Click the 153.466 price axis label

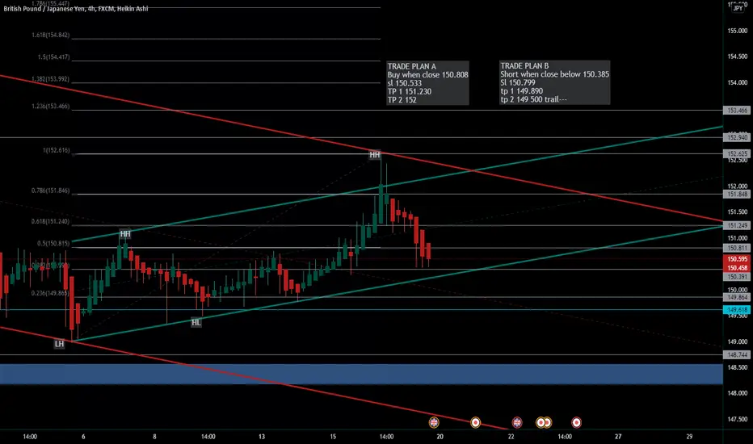pyautogui.click(x=737, y=111)
